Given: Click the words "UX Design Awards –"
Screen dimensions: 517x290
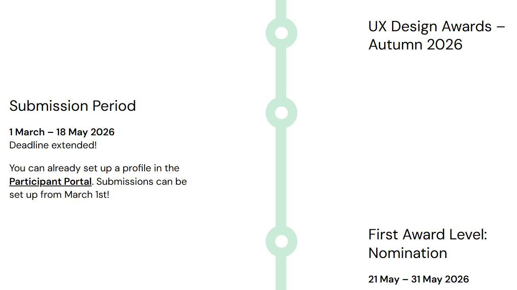Looking at the screenshot, I should pos(437,27).
